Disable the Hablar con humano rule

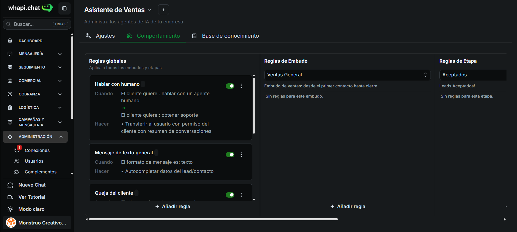tap(230, 86)
